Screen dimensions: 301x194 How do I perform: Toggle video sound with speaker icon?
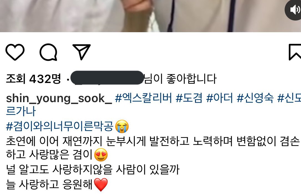click(x=294, y=10)
